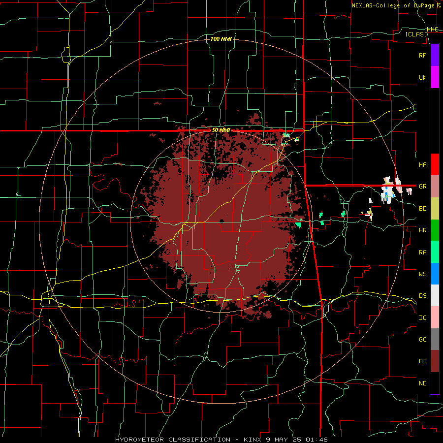This screenshot has height=443, width=443.
Task: Click the red HA legend color swatch
Action: (x=435, y=164)
